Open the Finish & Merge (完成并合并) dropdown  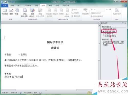[117, 12]
